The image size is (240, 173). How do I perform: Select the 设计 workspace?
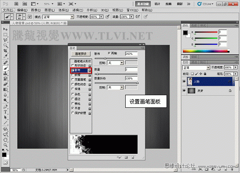point(157,4)
